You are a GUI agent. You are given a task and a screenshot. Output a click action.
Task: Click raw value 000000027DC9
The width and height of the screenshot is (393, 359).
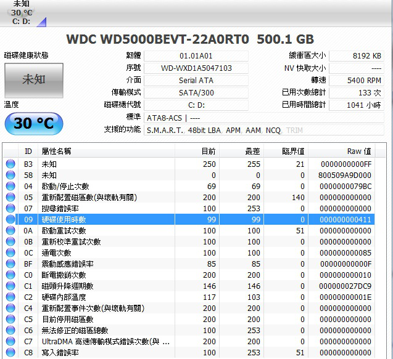pyautogui.click(x=345, y=286)
